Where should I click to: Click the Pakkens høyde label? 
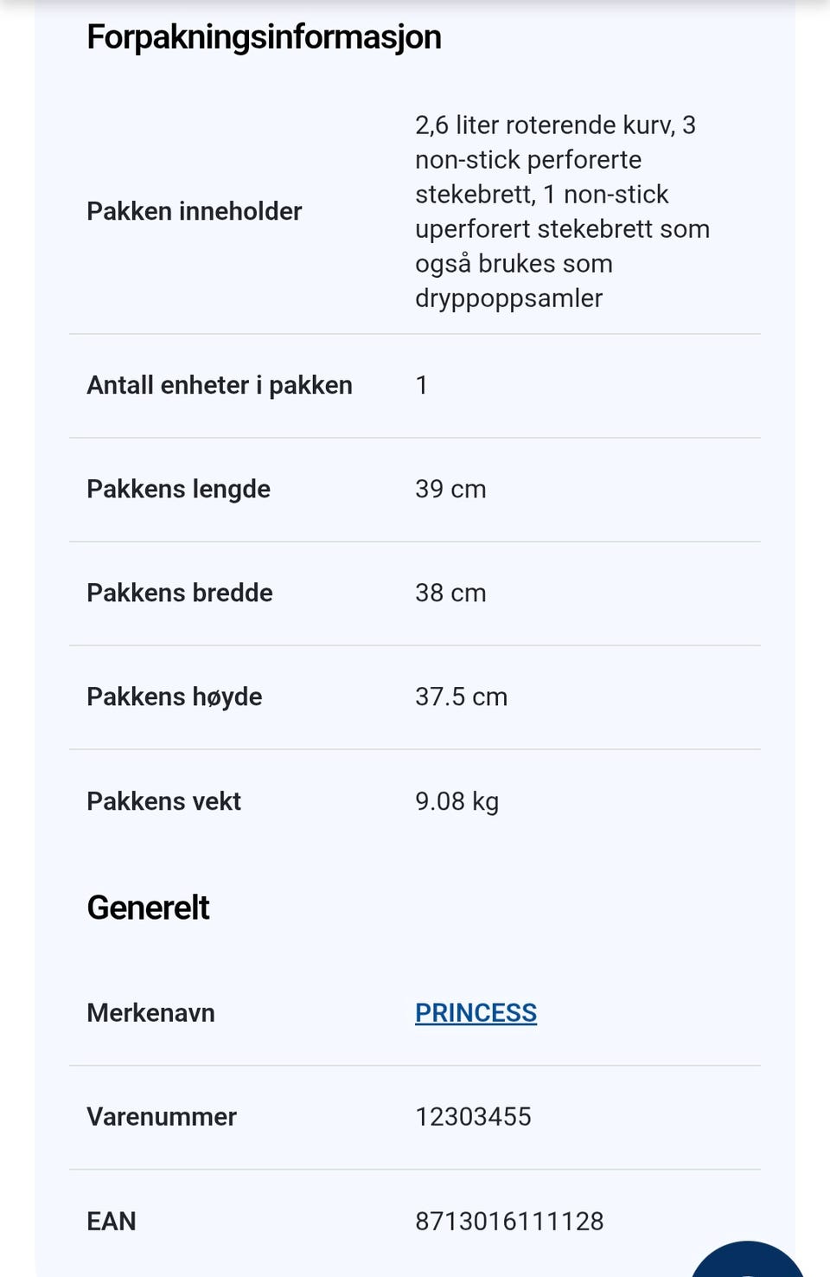175,696
